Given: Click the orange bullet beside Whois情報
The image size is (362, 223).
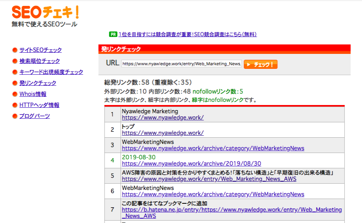Looking at the screenshot, I should [x=15, y=94].
